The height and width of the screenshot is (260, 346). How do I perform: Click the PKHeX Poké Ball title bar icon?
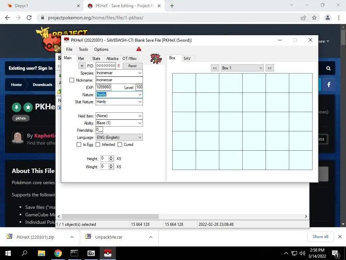(x=67, y=40)
